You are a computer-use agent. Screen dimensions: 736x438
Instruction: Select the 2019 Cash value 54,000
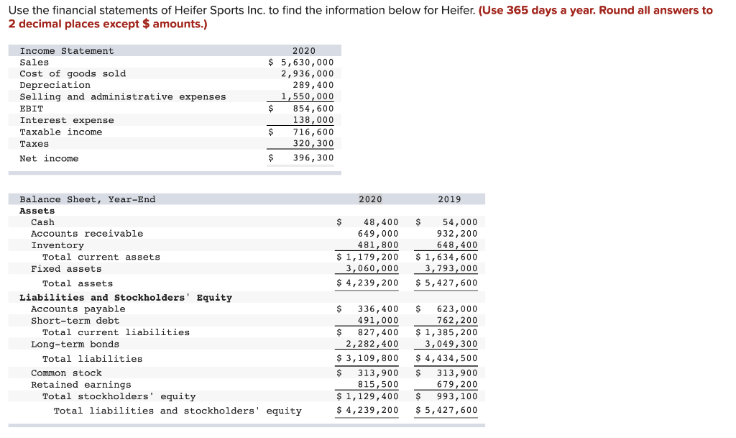click(459, 222)
